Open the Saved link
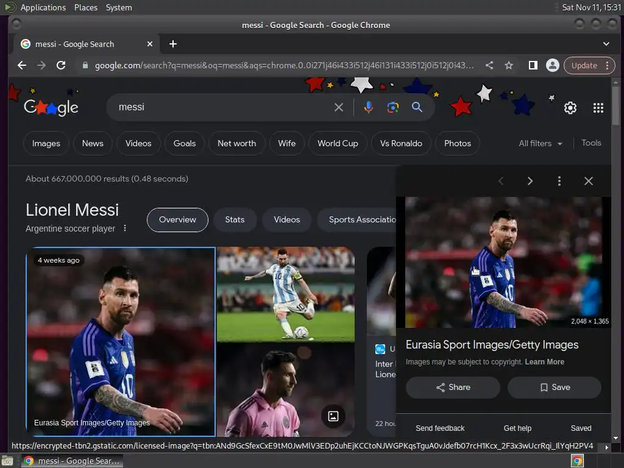Screen dimensions: 624x468 coord(581,428)
